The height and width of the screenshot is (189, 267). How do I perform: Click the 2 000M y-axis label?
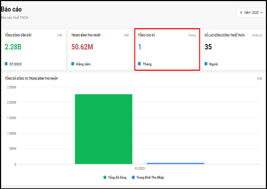(12, 103)
